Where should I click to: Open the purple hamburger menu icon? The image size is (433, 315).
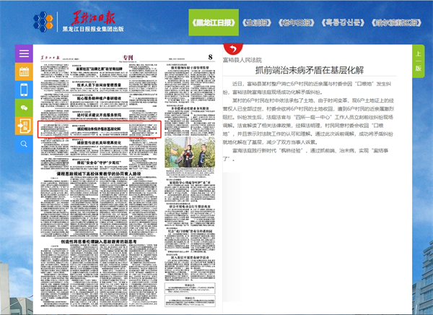25,54
